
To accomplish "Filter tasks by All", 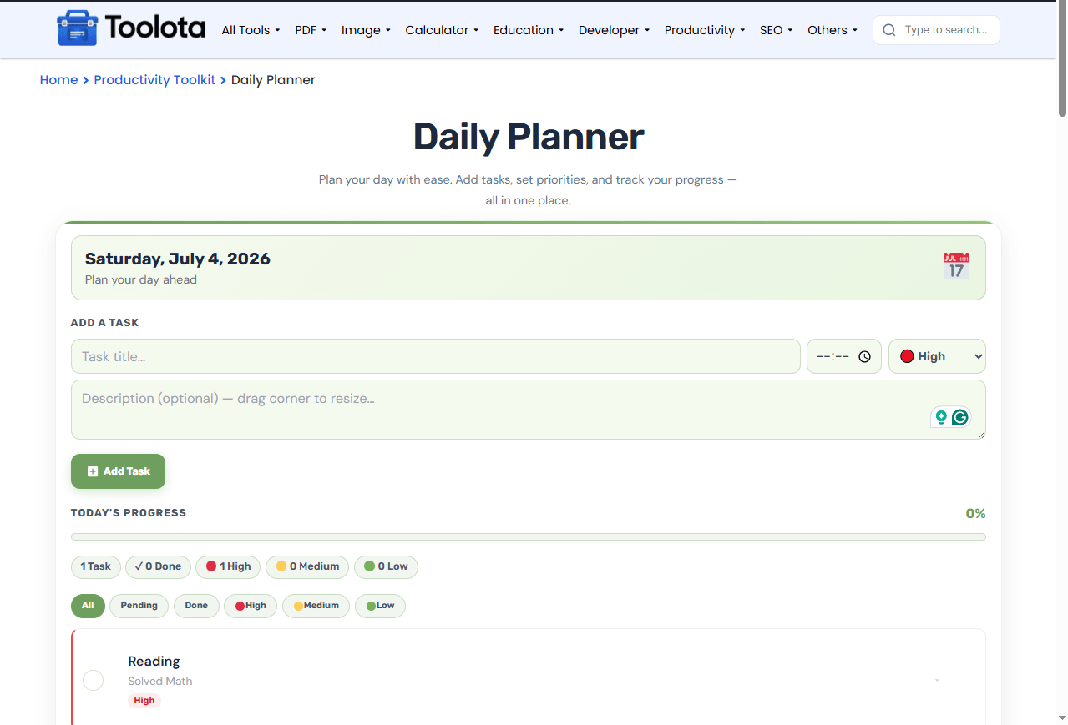I will point(88,606).
